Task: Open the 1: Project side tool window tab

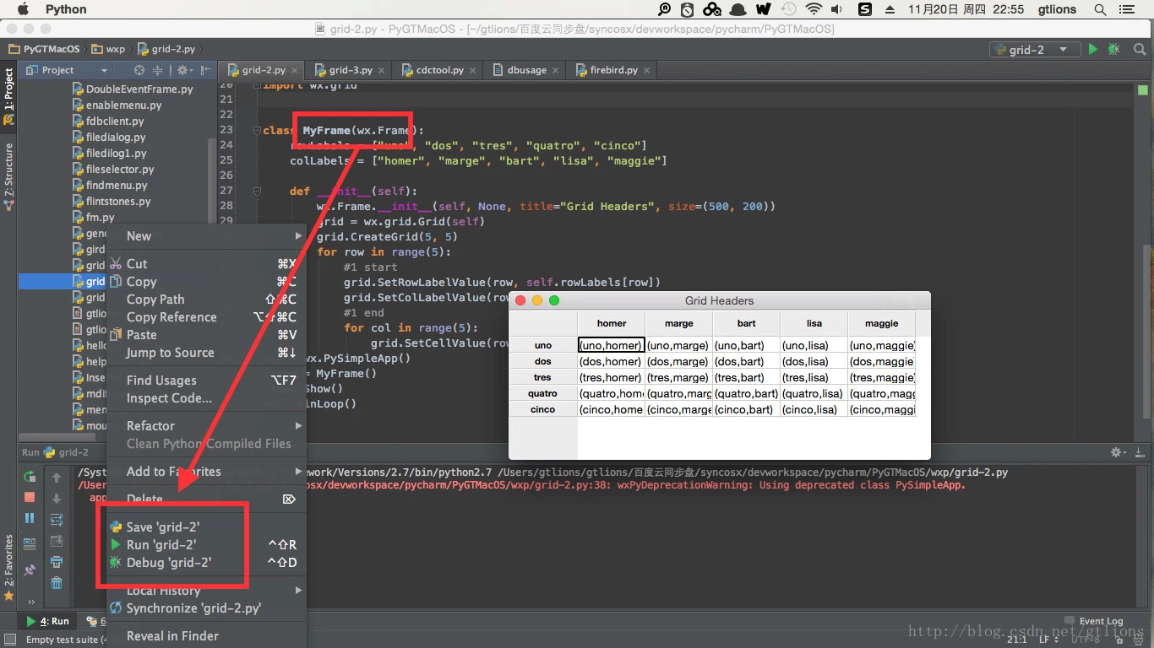Action: click(8, 96)
